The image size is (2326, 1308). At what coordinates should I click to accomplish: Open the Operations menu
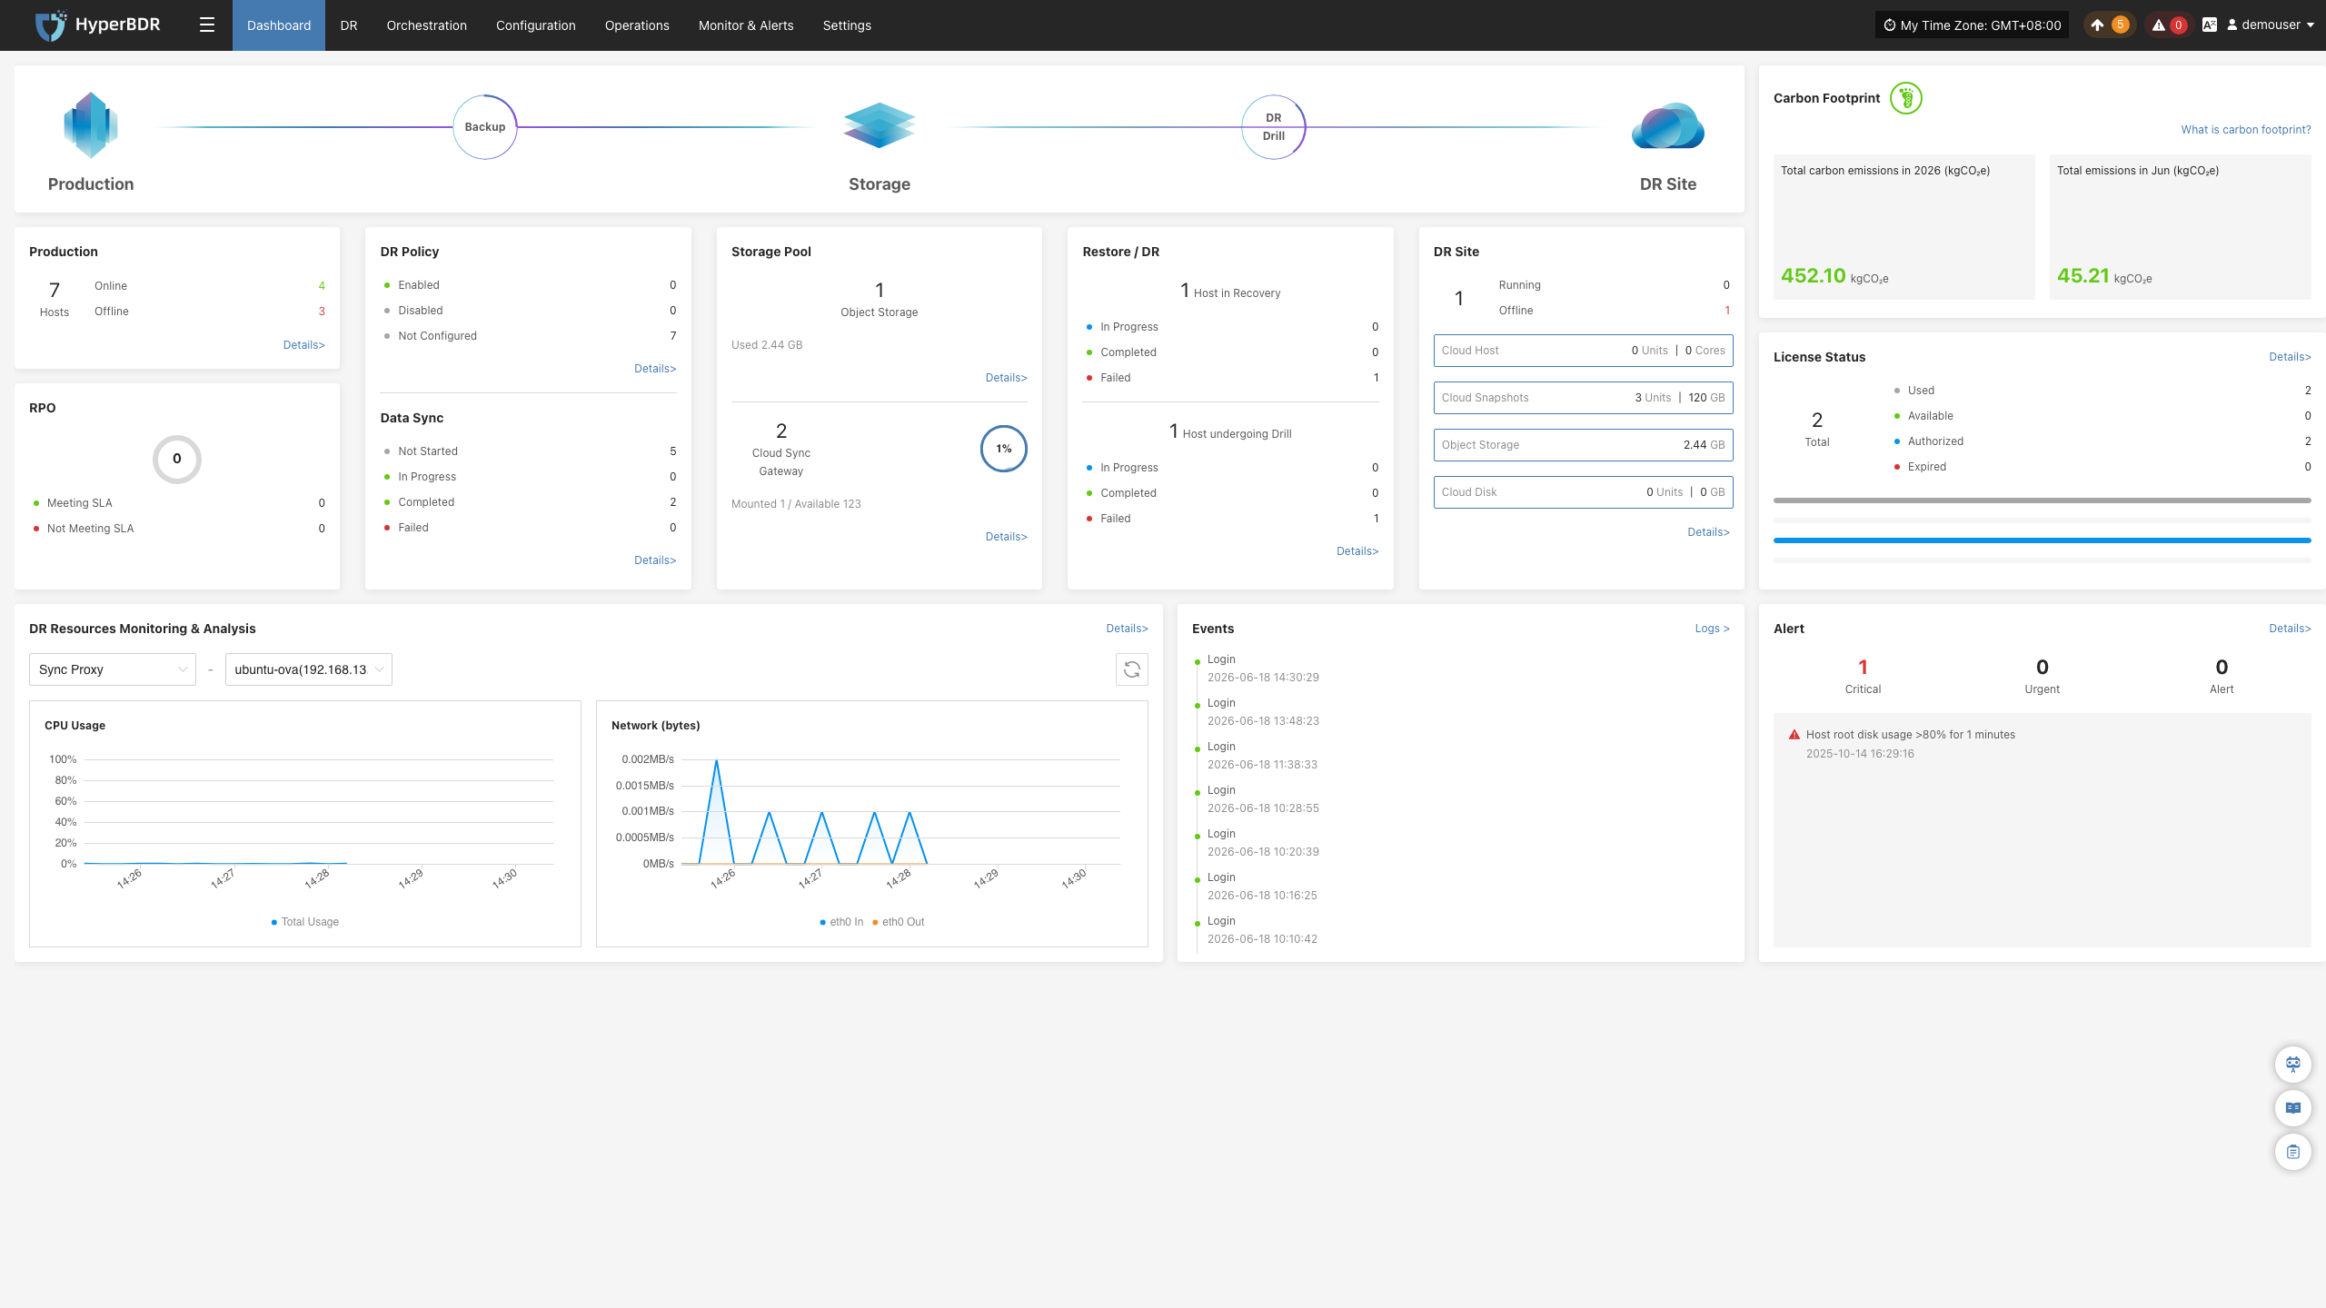click(x=637, y=25)
